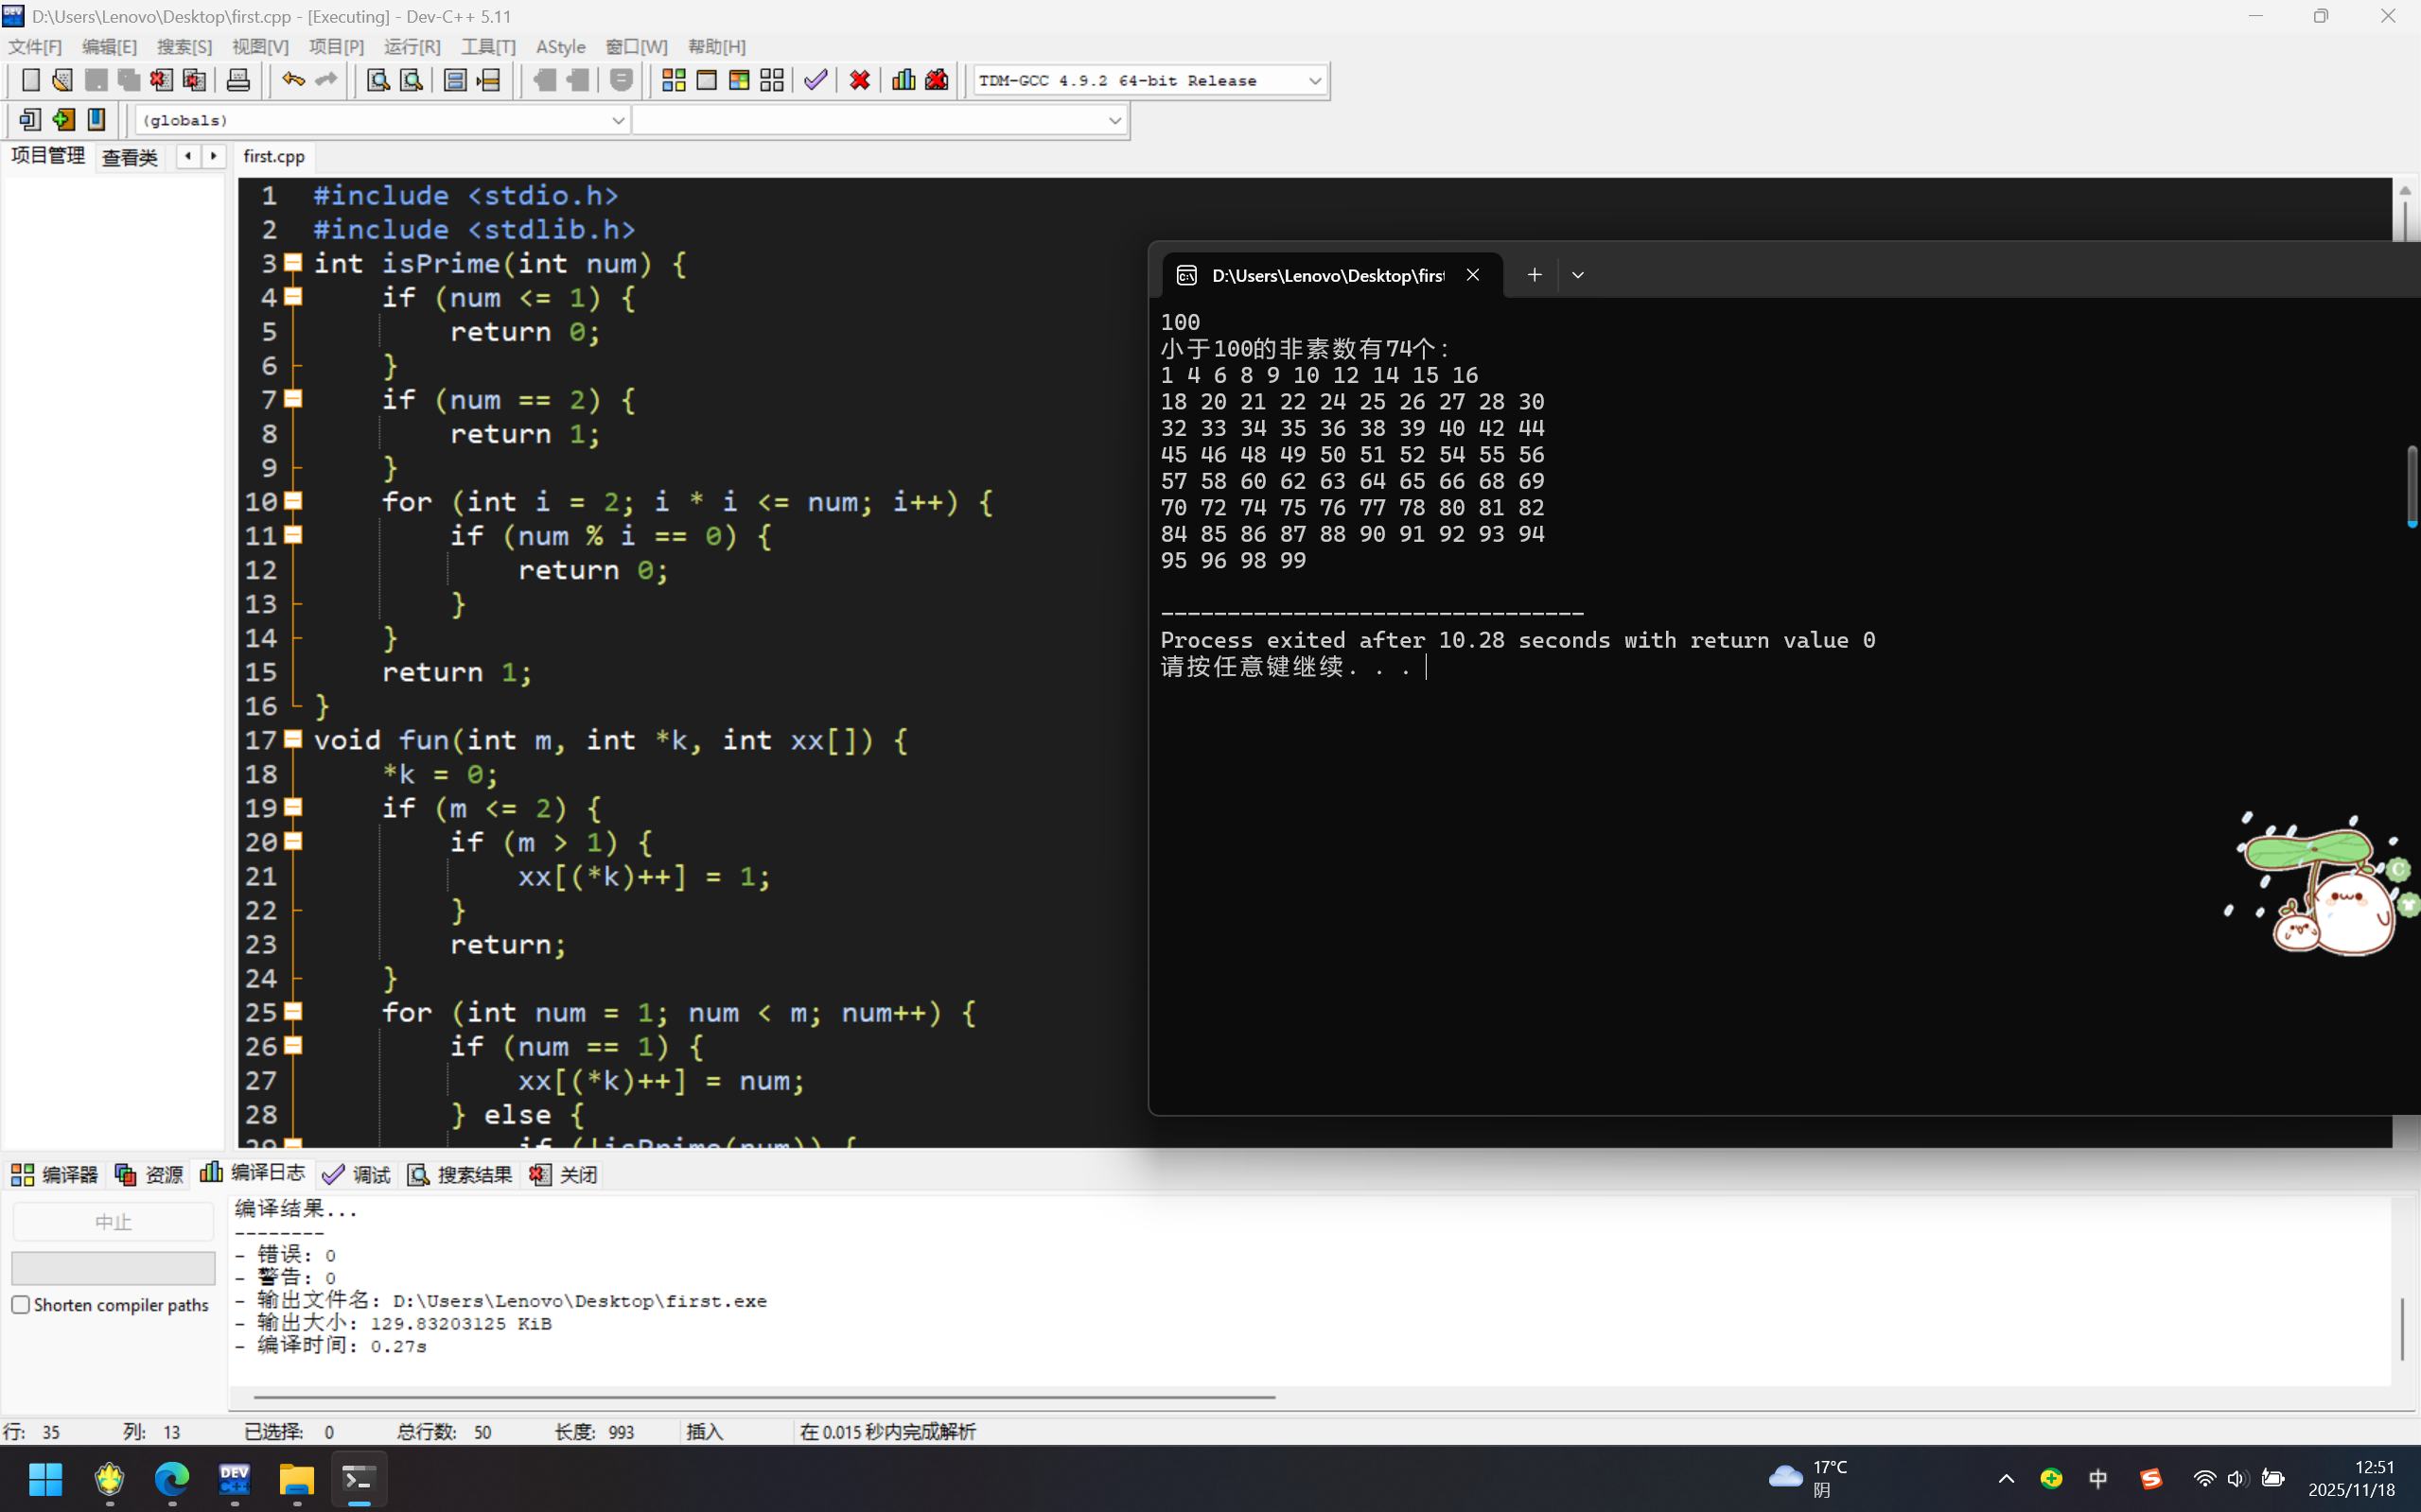The height and width of the screenshot is (1512, 2421).
Task: Open File Explorer from the taskbar
Action: coord(296,1479)
